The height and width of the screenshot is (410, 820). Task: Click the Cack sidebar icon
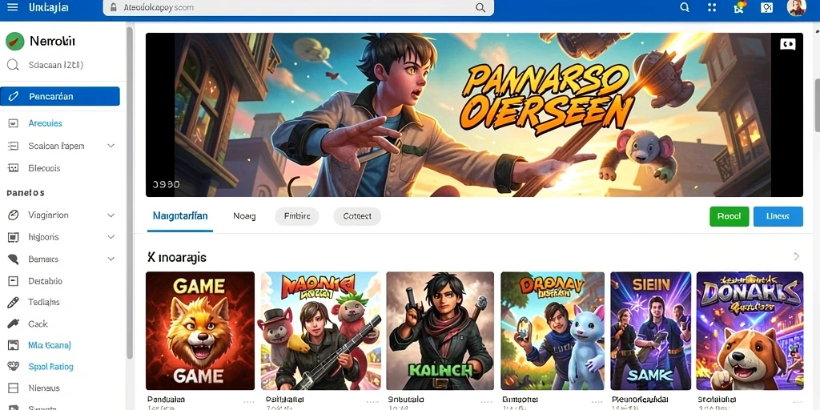13,324
